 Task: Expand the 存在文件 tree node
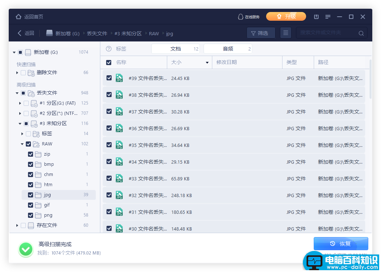click(x=17, y=225)
